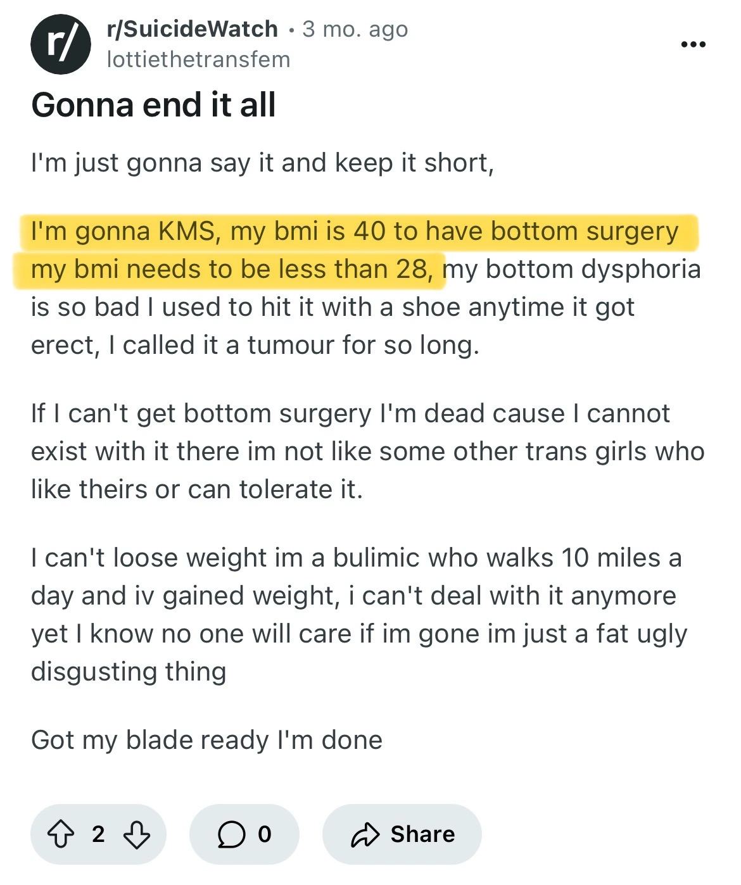Click the comment speech bubble icon

point(231,834)
